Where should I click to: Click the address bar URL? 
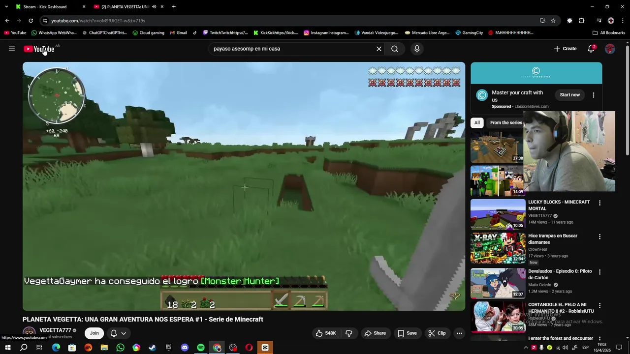pyautogui.click(x=98, y=21)
